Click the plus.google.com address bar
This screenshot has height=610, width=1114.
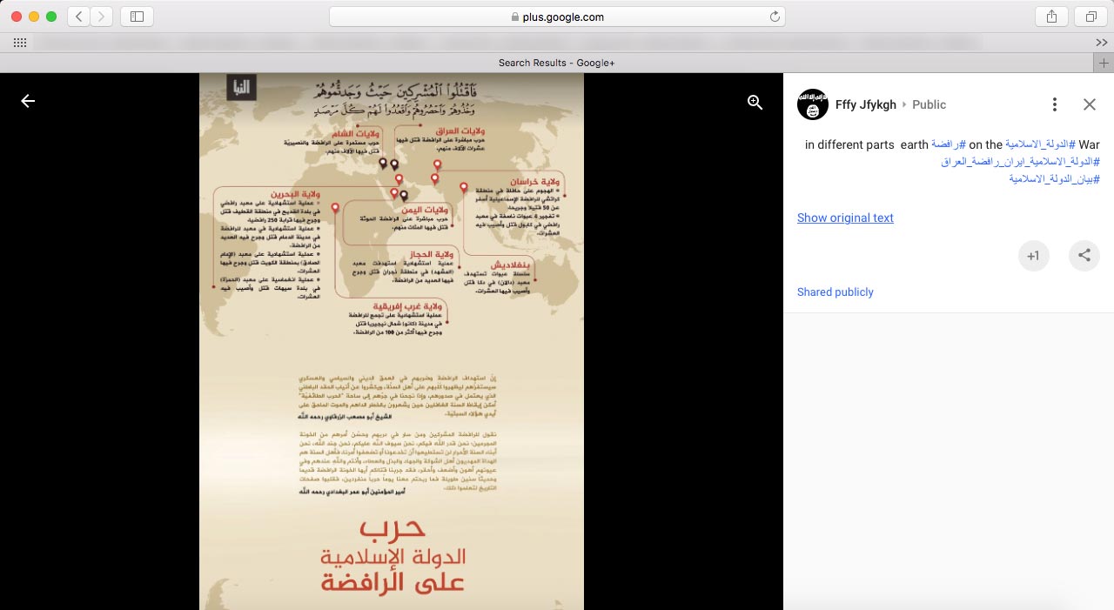pyautogui.click(x=557, y=17)
